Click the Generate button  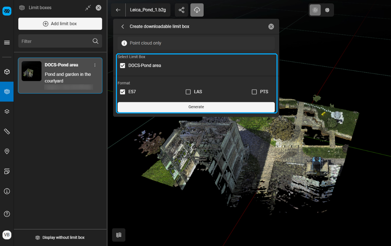196,107
